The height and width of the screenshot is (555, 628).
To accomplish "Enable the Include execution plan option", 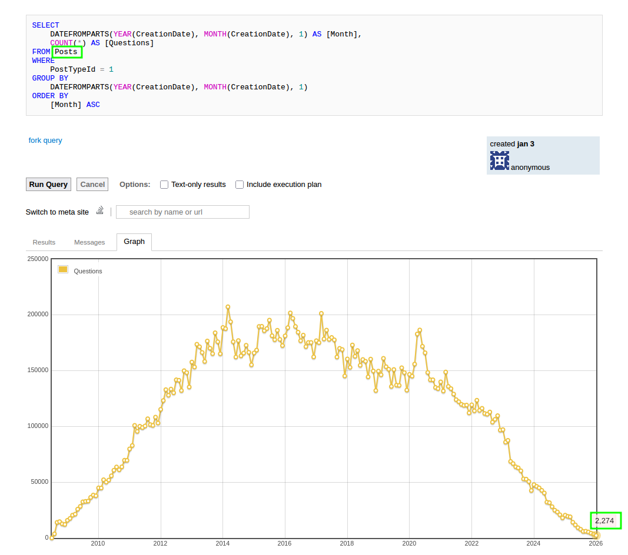I will (240, 185).
